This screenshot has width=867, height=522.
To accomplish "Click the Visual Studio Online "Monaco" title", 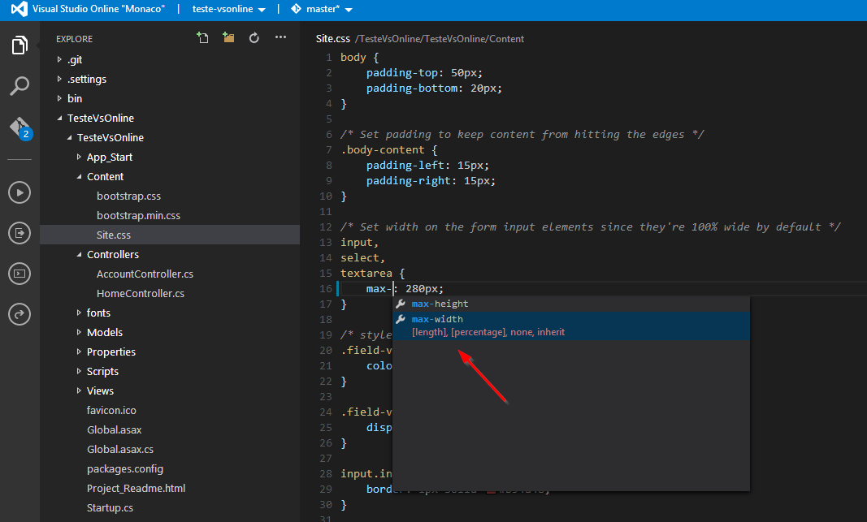I will [98, 9].
